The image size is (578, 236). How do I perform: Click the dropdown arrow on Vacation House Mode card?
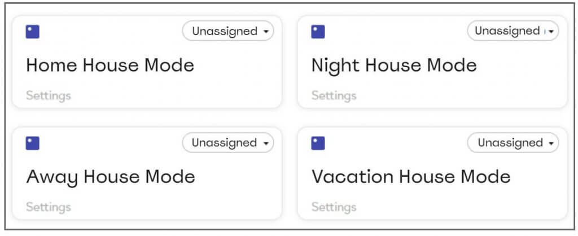click(x=551, y=143)
